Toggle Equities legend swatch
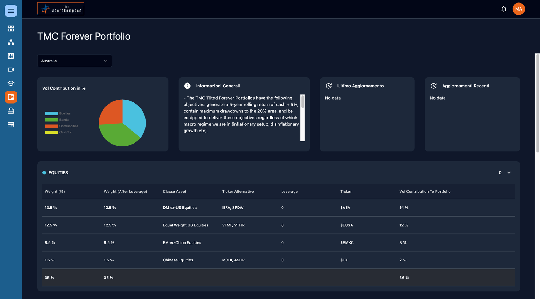Image resolution: width=540 pixels, height=299 pixels. tap(51, 114)
